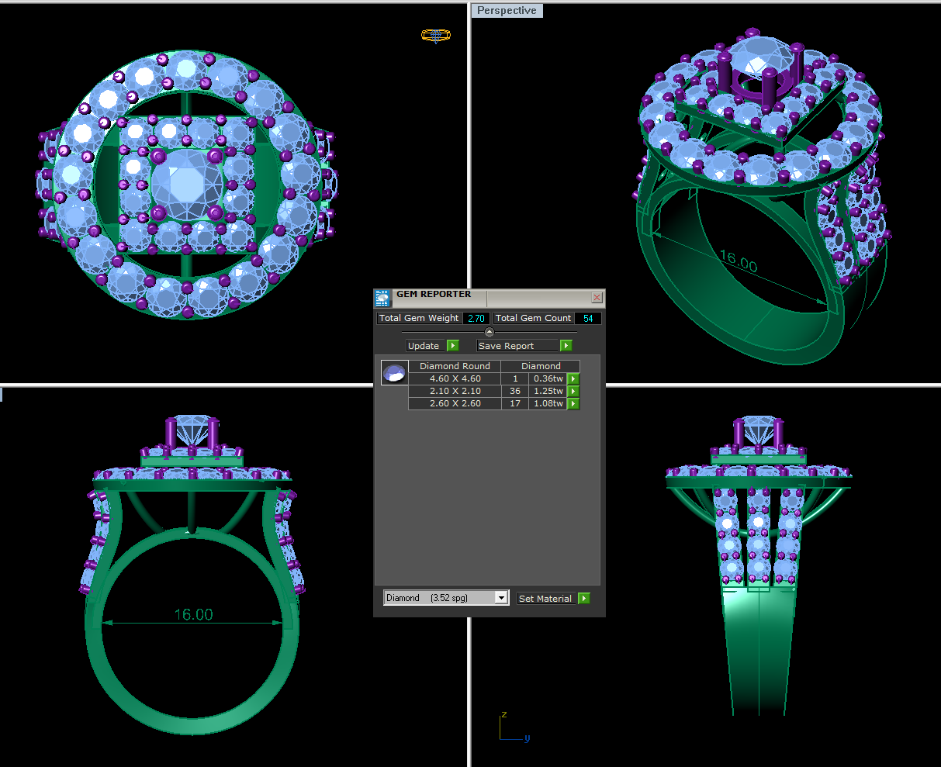Click the green arrow in the 0.36tw row
Viewport: 941px width, 767px height.
tap(573, 378)
